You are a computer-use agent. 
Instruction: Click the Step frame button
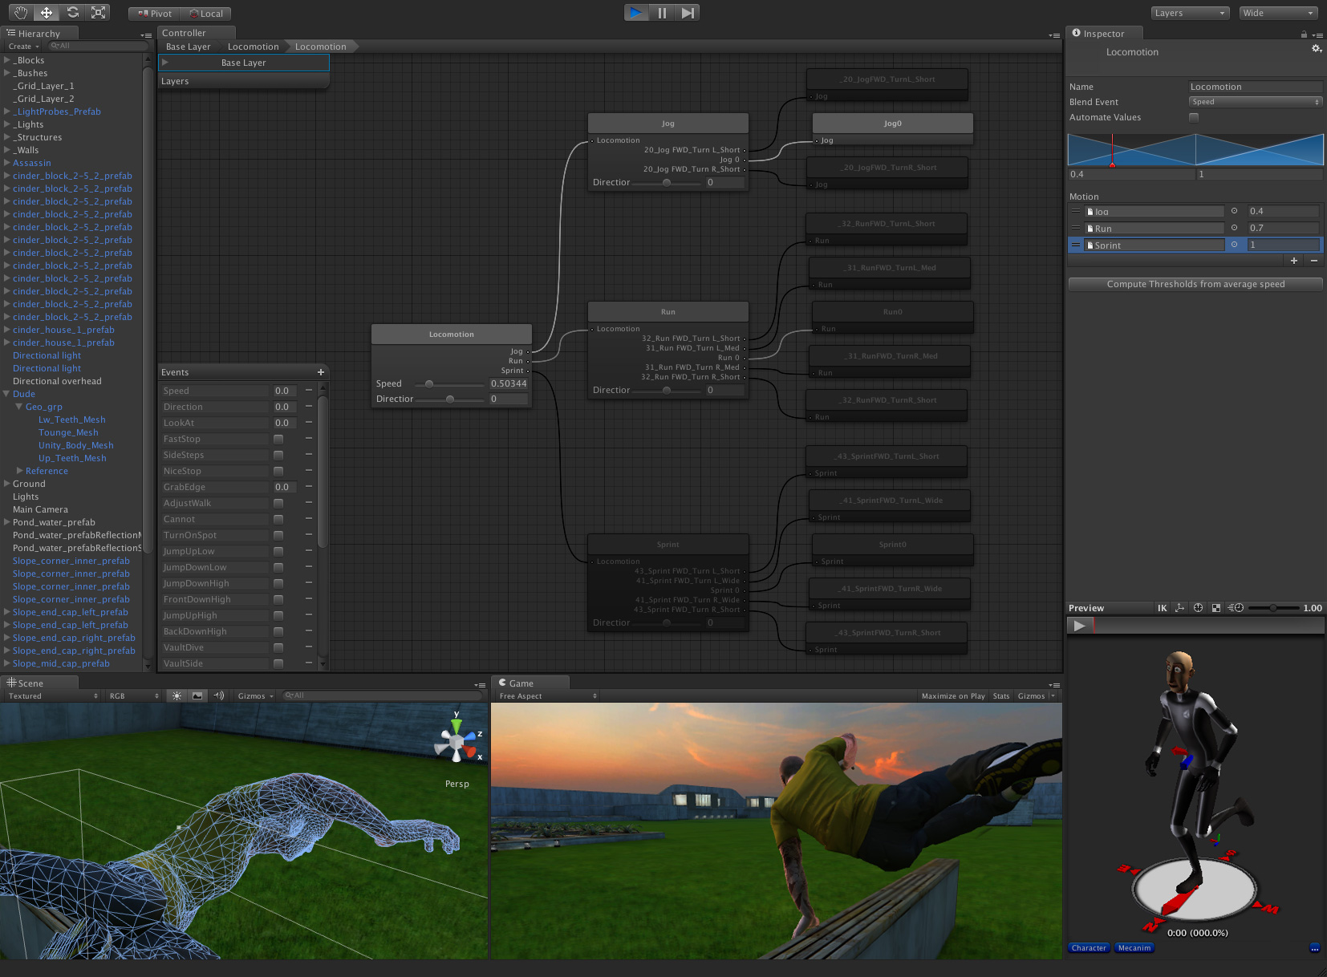tap(688, 13)
